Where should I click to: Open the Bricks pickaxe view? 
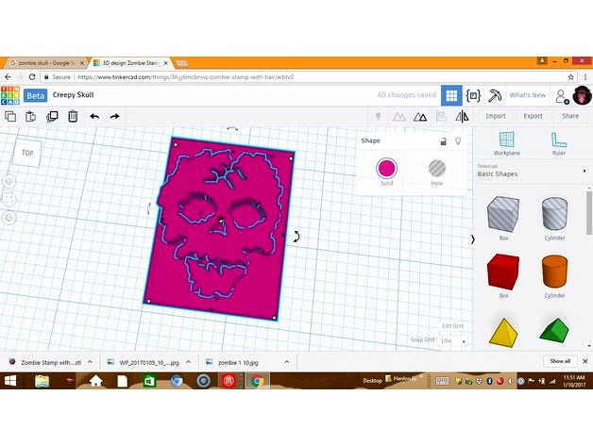(x=494, y=95)
